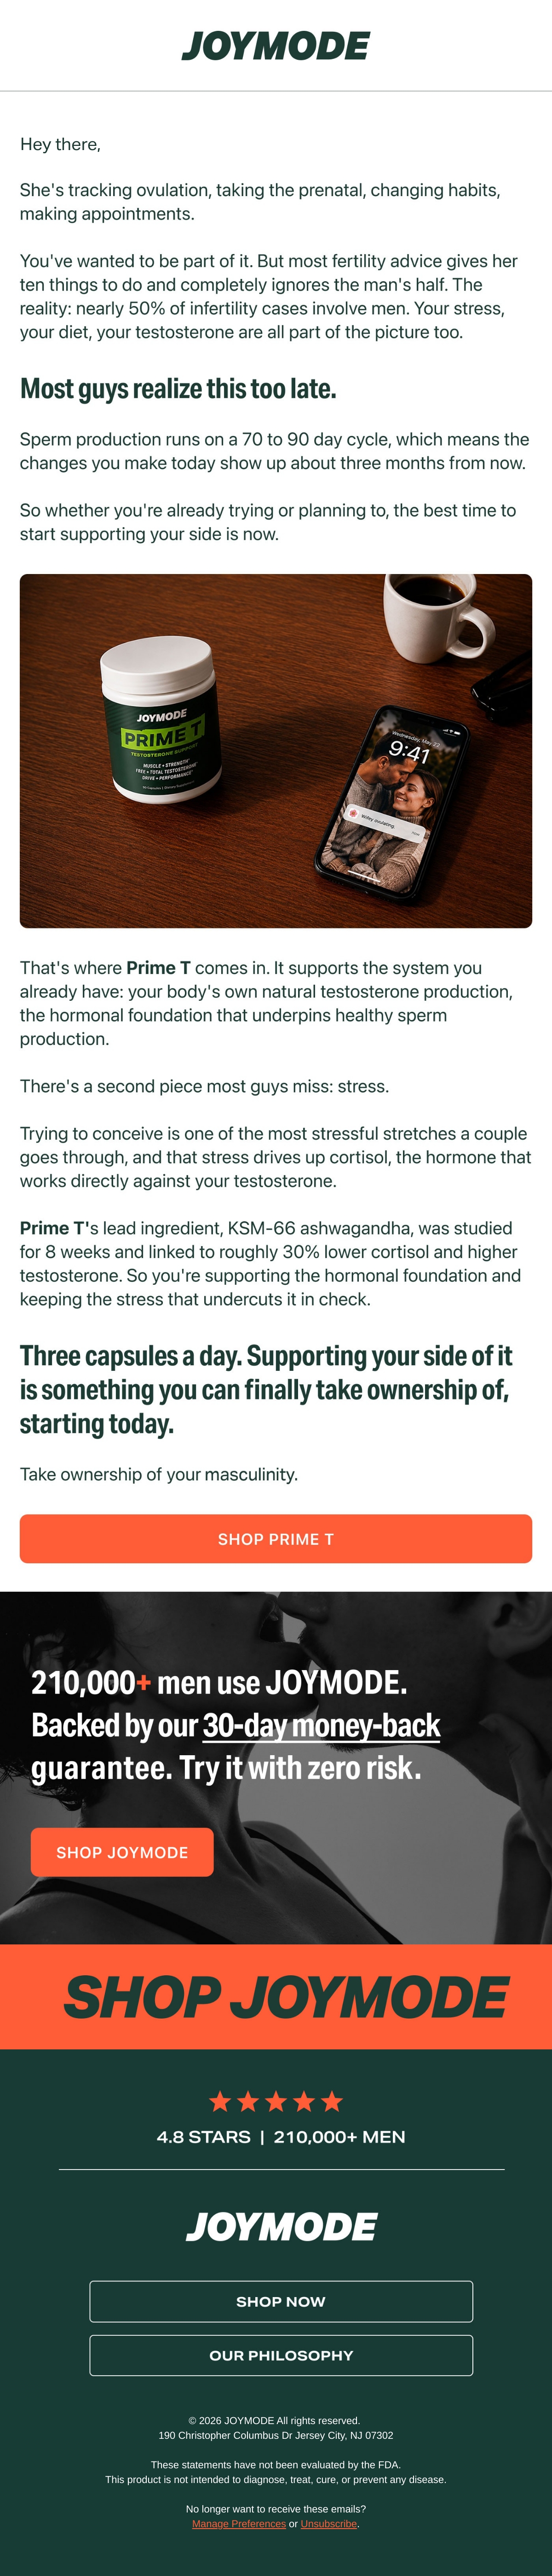Click the 210,000+ MEN footer text
The image size is (552, 2576).
tap(339, 2137)
